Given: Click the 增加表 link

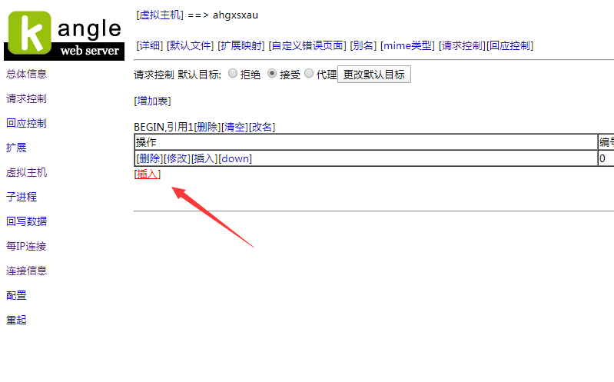Looking at the screenshot, I should 152,101.
